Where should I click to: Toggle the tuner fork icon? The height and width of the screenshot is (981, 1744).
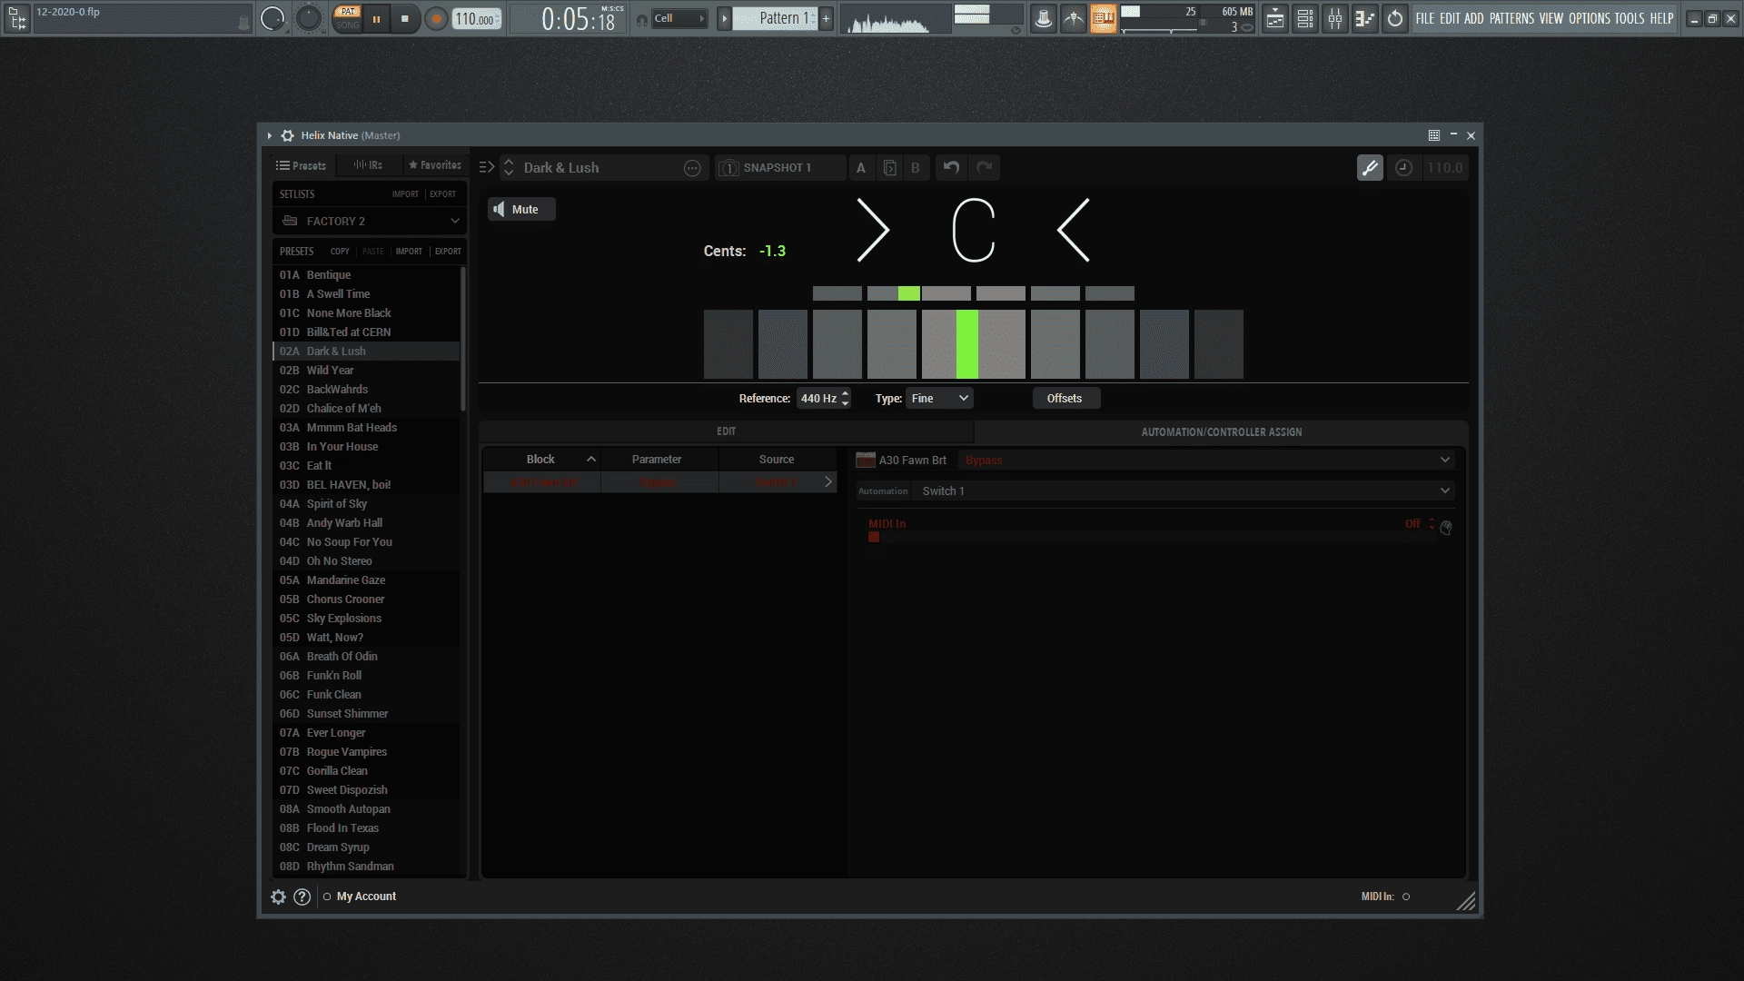pos(1370,168)
